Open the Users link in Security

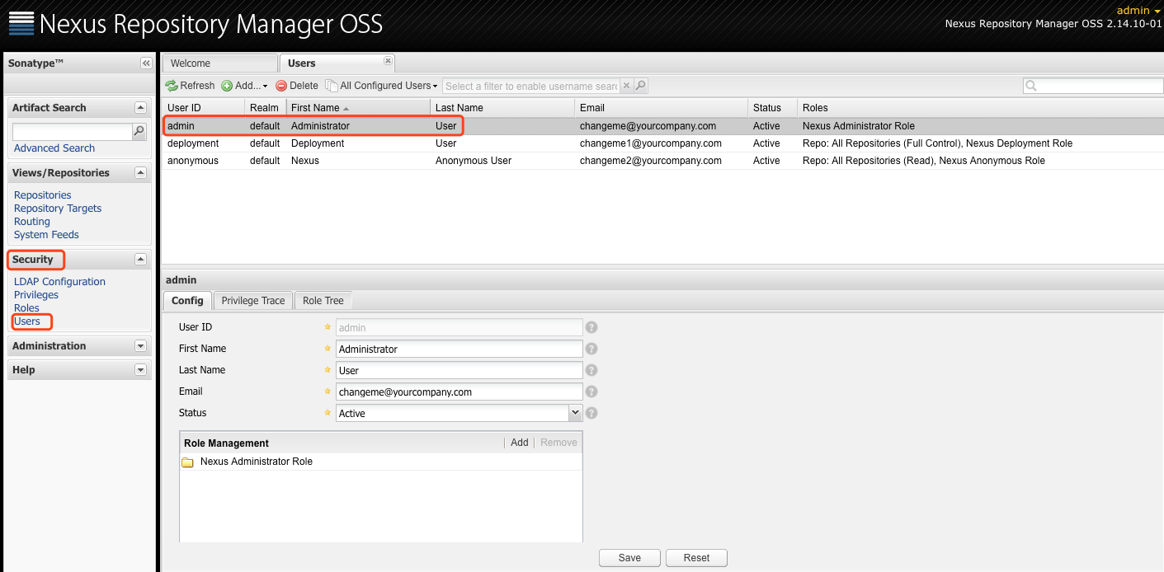click(x=27, y=321)
